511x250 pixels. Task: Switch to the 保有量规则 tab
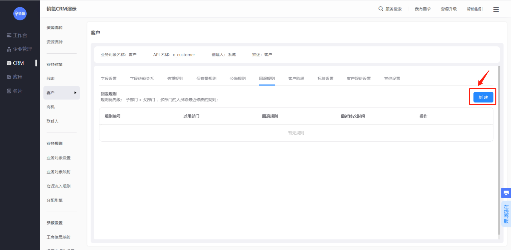click(207, 79)
